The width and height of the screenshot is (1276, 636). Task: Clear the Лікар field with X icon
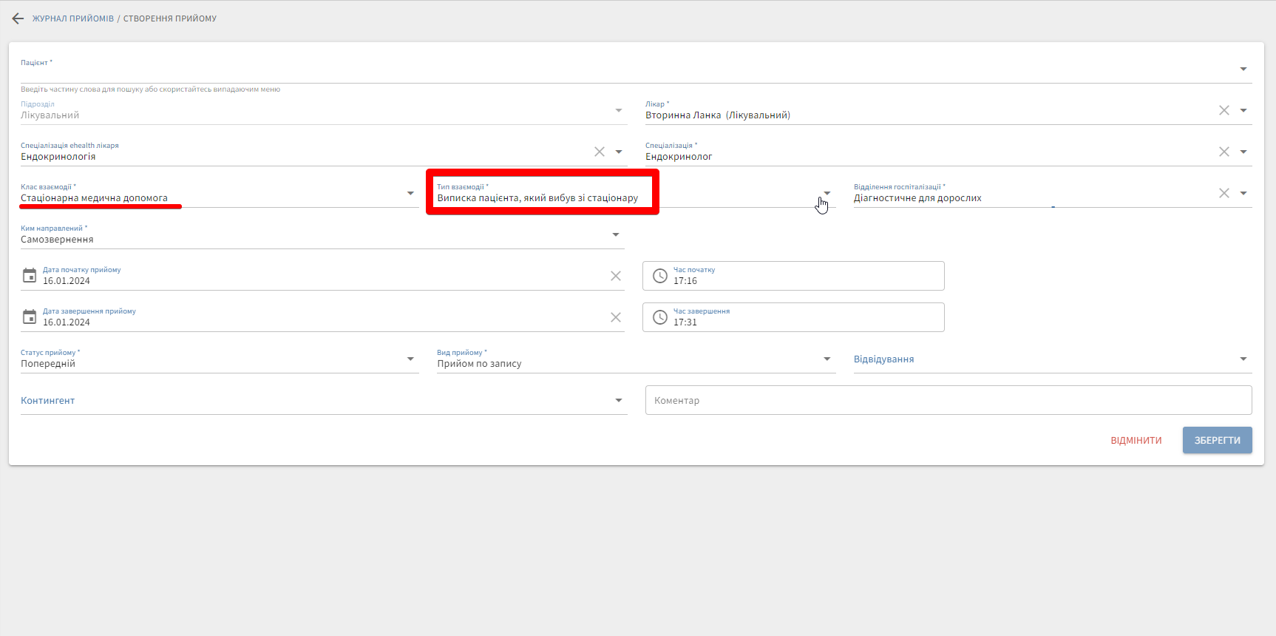1224,110
